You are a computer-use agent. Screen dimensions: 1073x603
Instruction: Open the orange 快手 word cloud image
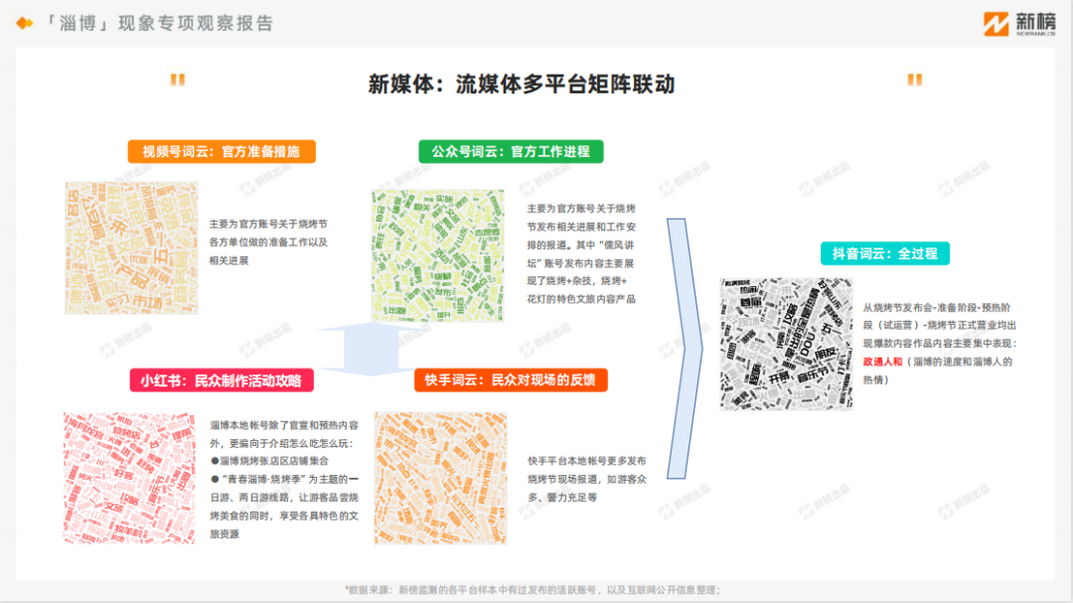[441, 478]
